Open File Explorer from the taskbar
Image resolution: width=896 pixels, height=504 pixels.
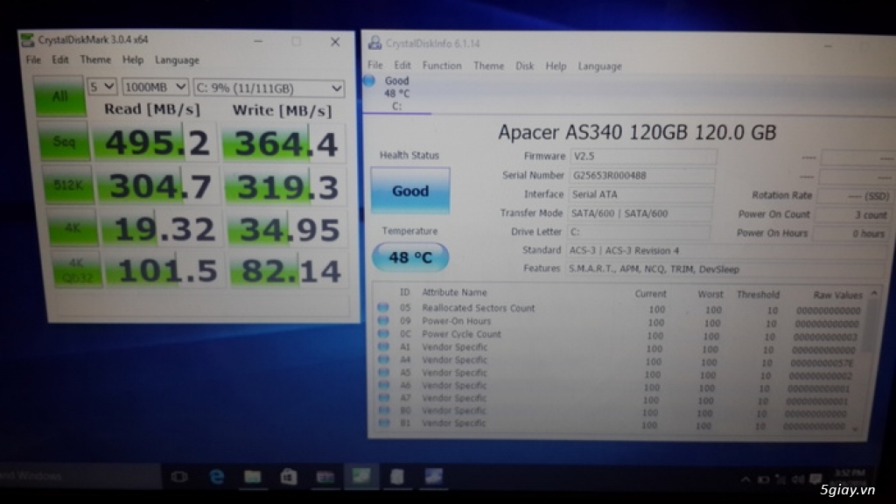pos(252,476)
